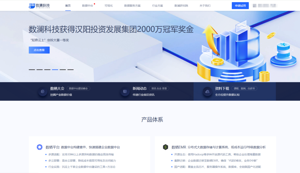Viewport: 300px width, 173px height.
Task: Switch to the 首页 tab
Action: point(68,5)
